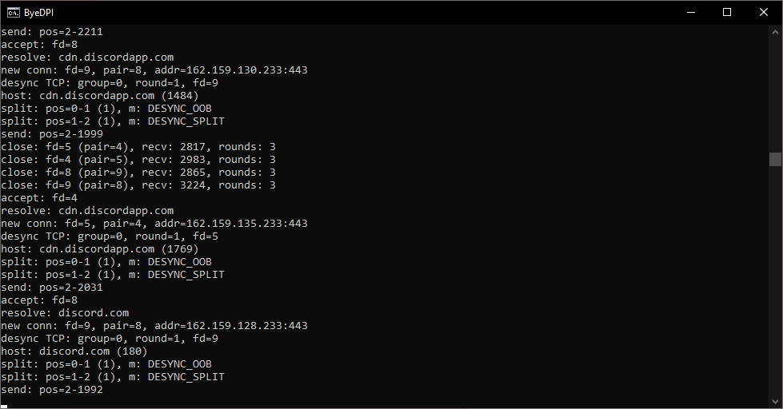Click the scrollbar up arrow
Viewport: 783px width, 409px height.
pos(775,32)
